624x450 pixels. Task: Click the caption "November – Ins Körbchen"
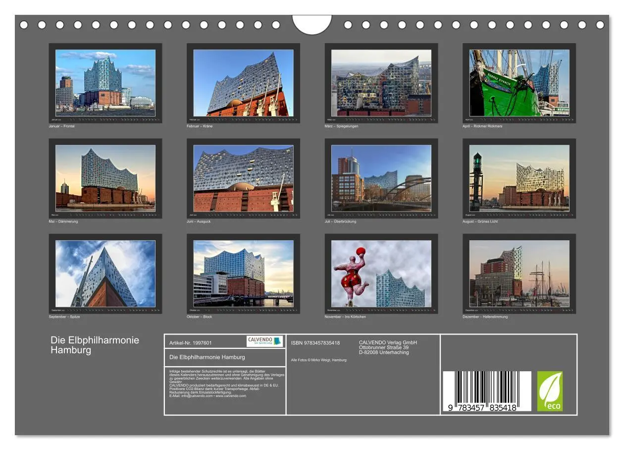(345, 317)
